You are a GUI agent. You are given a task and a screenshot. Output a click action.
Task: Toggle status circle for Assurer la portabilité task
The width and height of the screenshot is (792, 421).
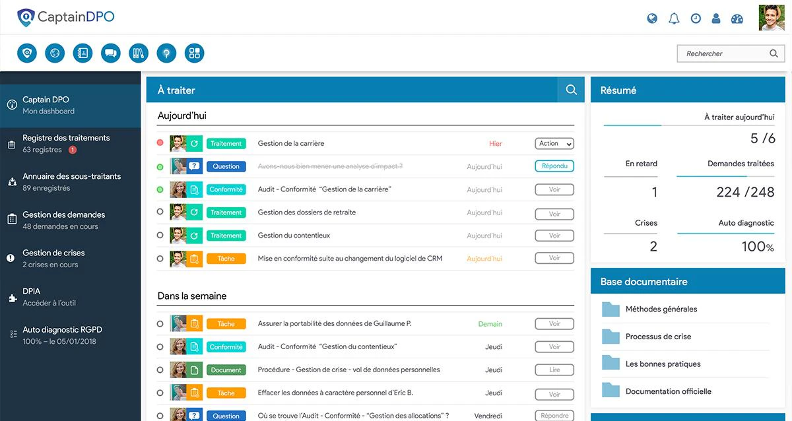[160, 323]
